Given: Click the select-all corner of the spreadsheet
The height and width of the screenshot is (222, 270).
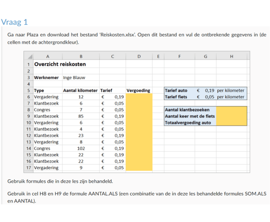Looking at the screenshot, I should 29,56.
